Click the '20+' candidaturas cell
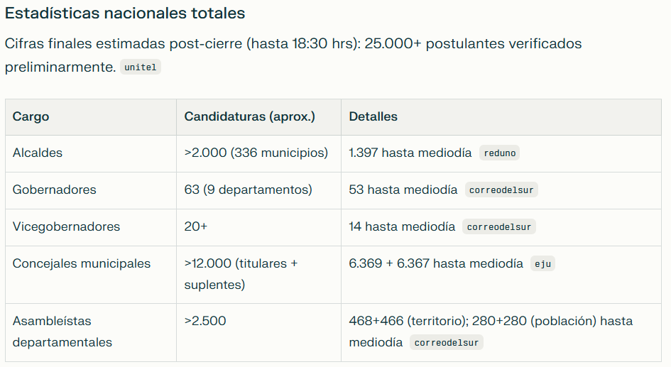This screenshot has width=671, height=367. click(x=196, y=226)
